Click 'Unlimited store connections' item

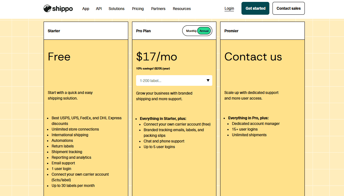point(75,129)
